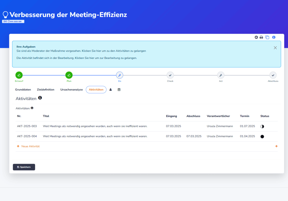
Task: Select the Act phase wrench step
Action: click(221, 75)
